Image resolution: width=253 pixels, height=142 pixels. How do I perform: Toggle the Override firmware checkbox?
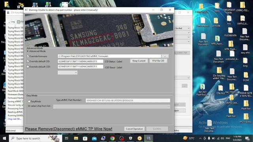pos(28,56)
